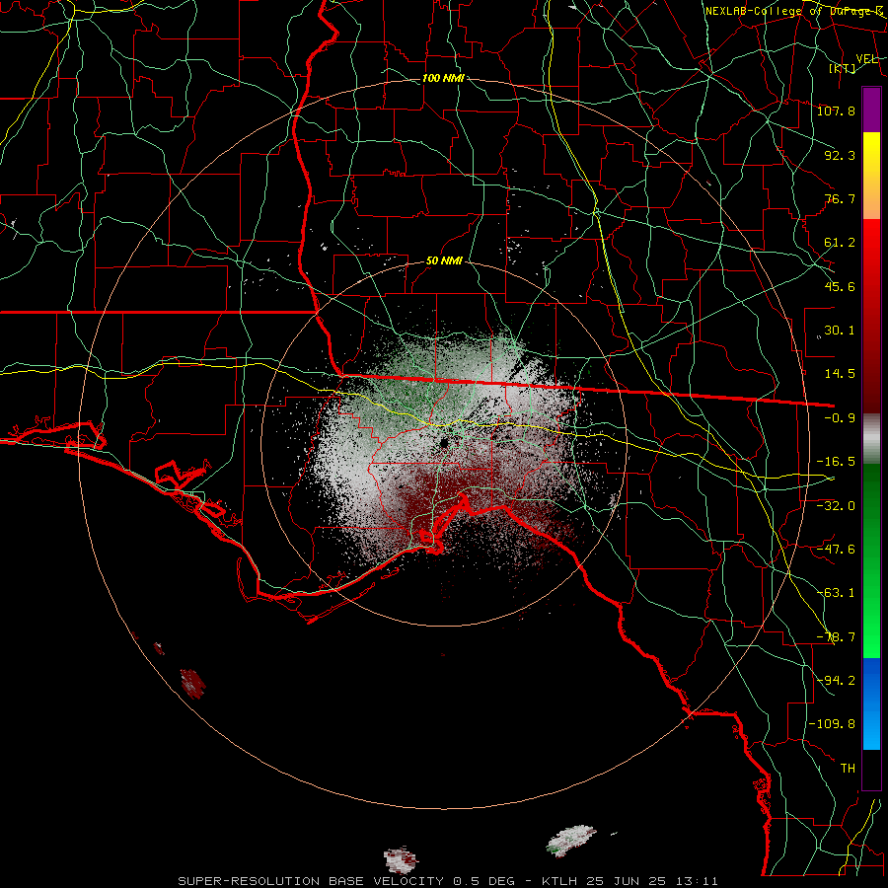Click the "TH" label below the scale
Screen dimensions: 888x888
tap(848, 769)
